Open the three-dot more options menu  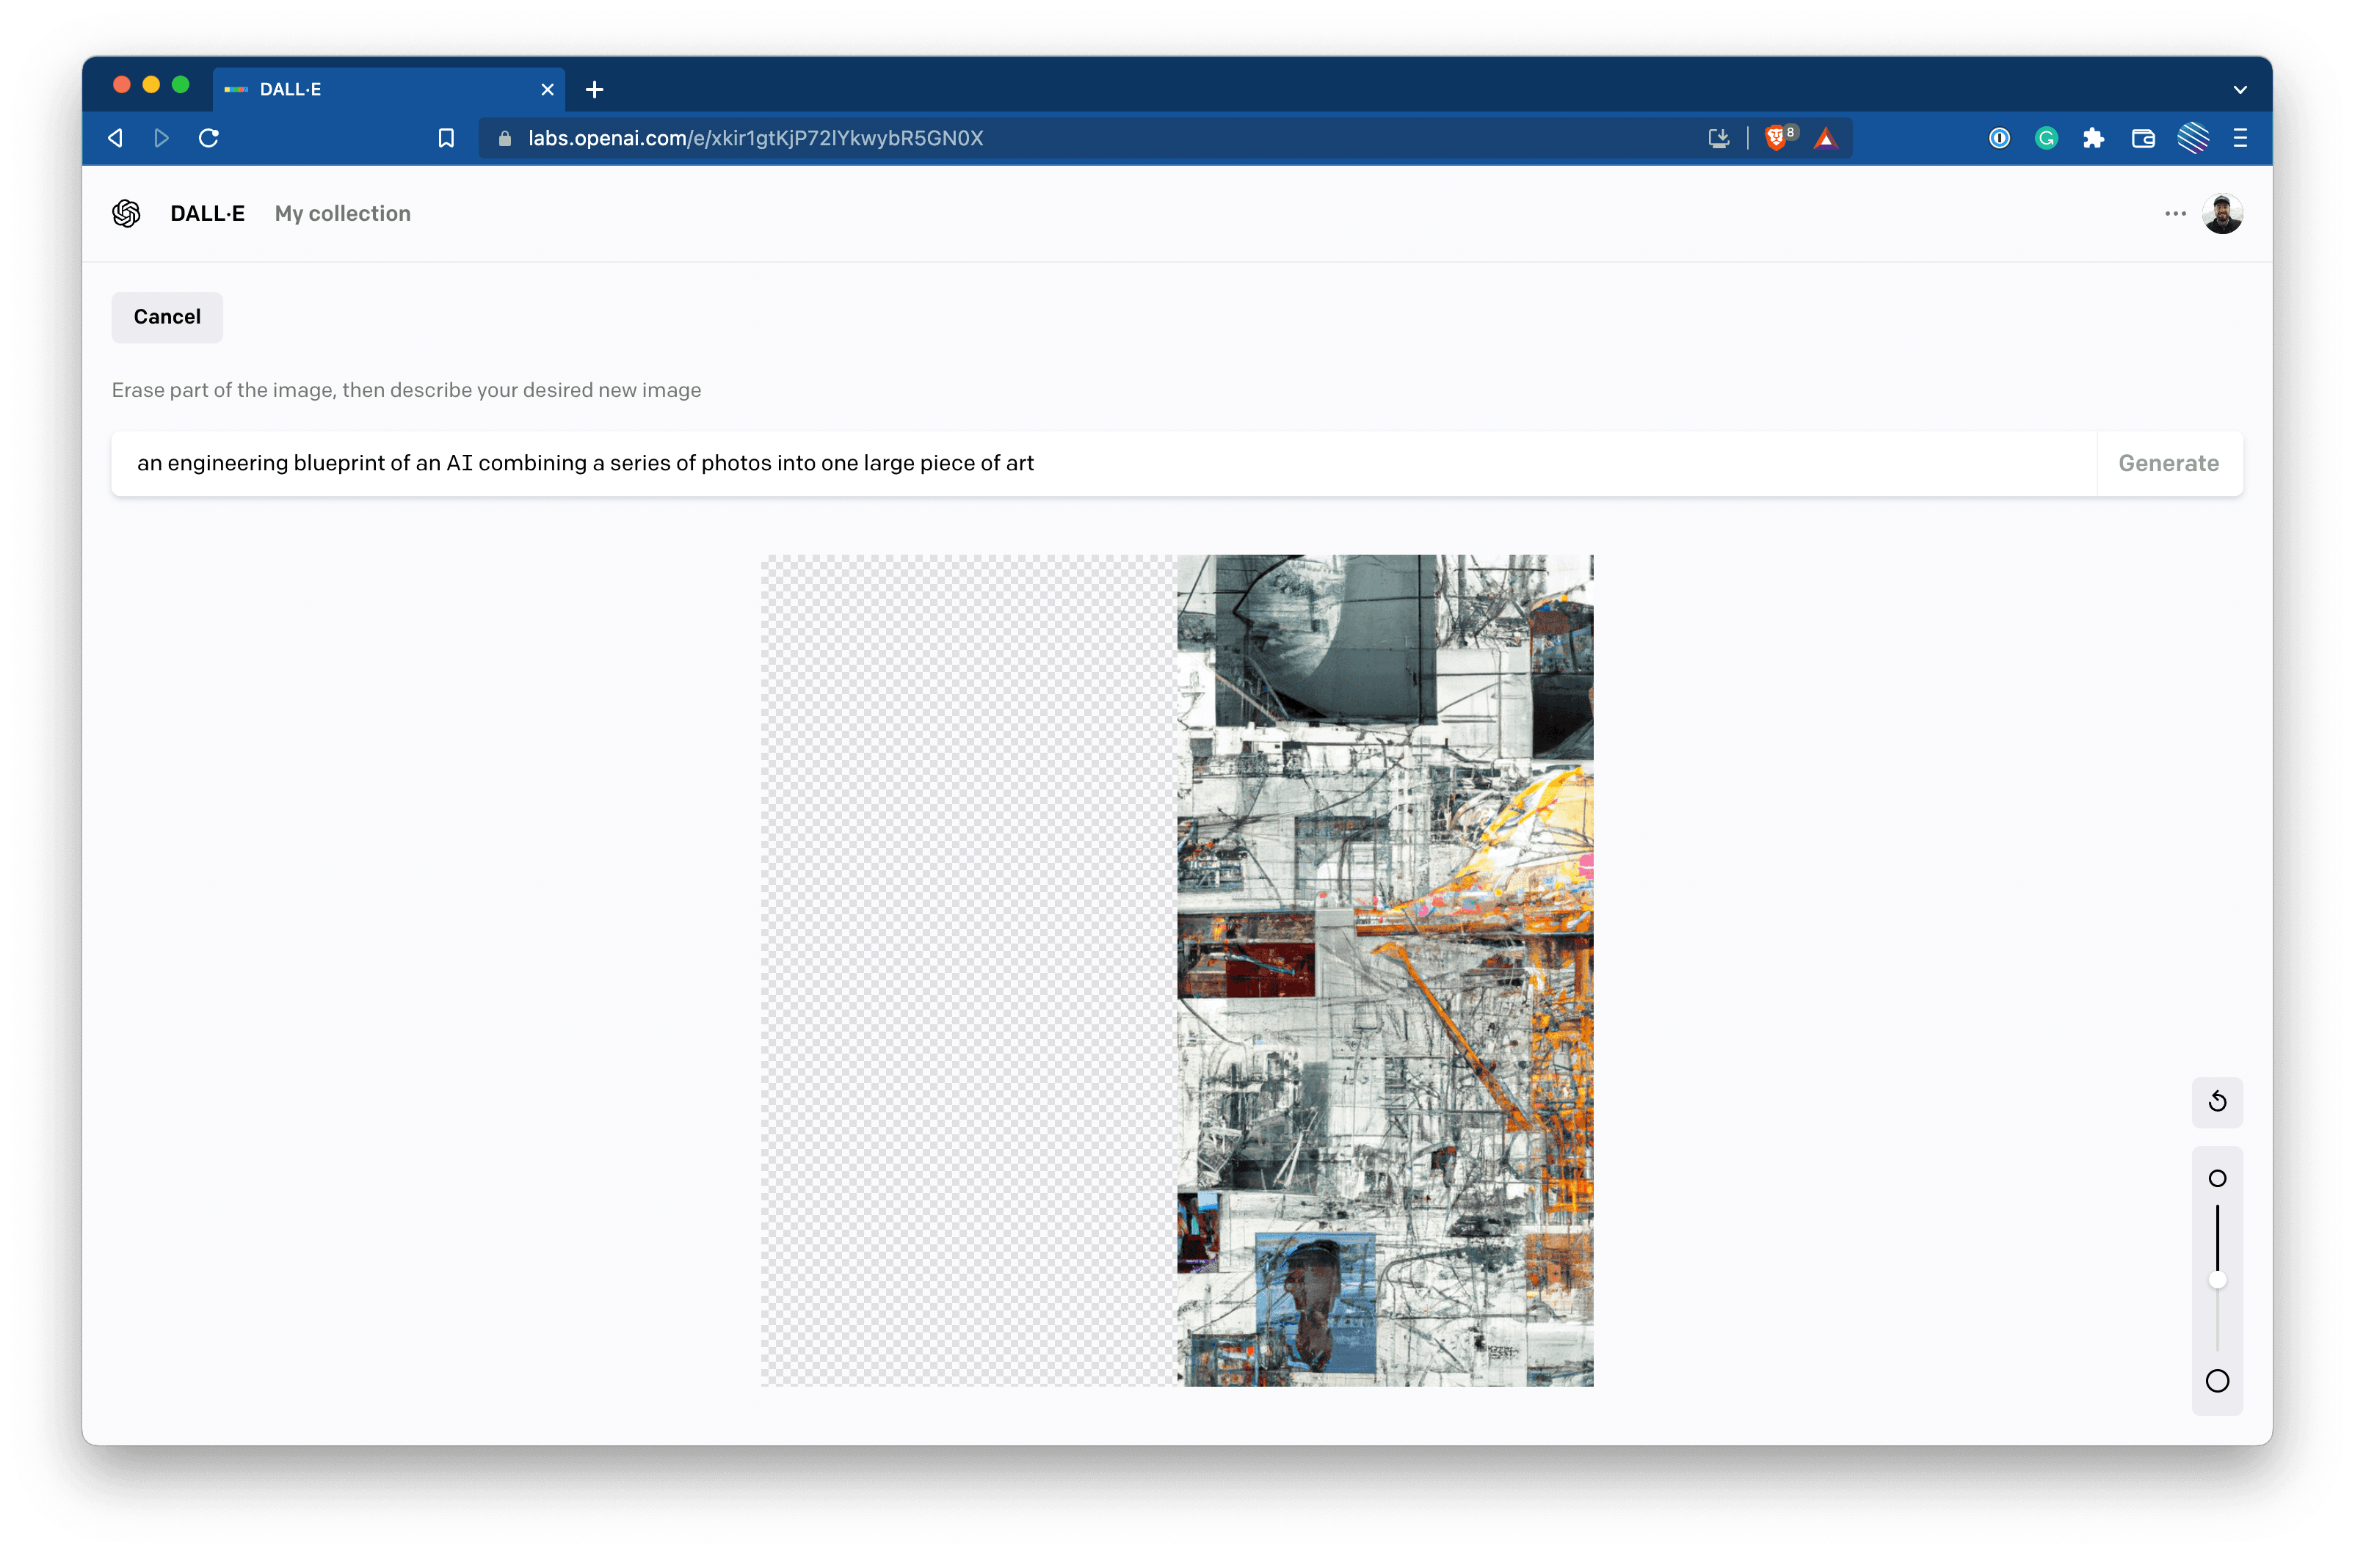point(2176,213)
